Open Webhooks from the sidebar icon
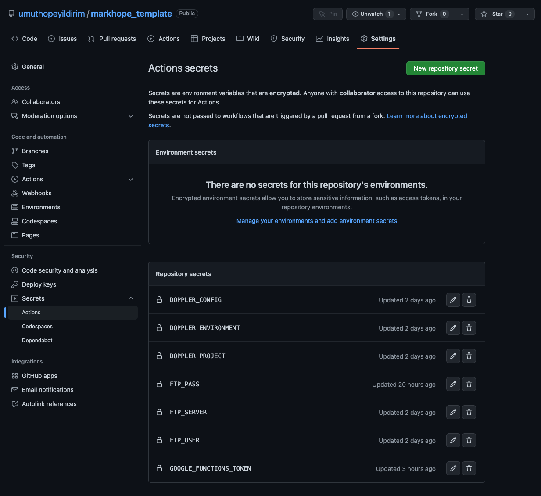The width and height of the screenshot is (541, 496). coord(14,193)
